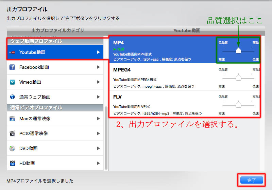Image resolution: width=272 pixels, height=190 pixels.
Task: Select the HD動画 category
Action: [55, 163]
